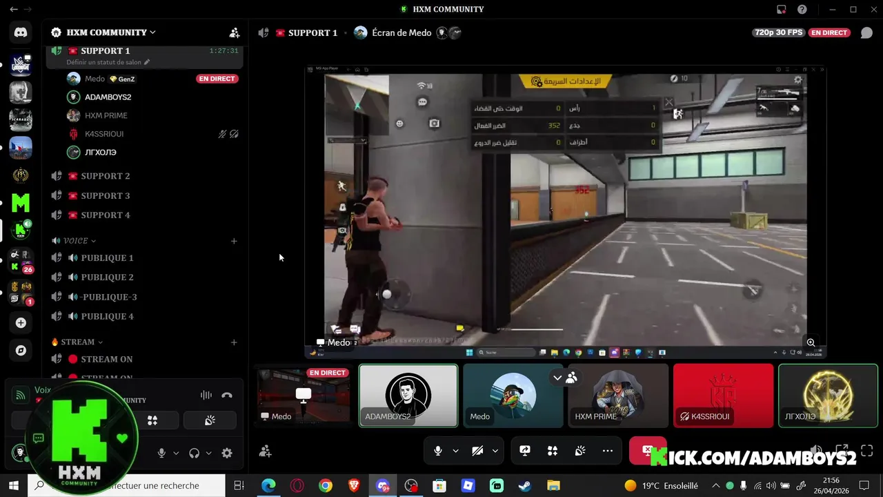
Task: Click the Add a server plus icon
Action: coord(21,323)
